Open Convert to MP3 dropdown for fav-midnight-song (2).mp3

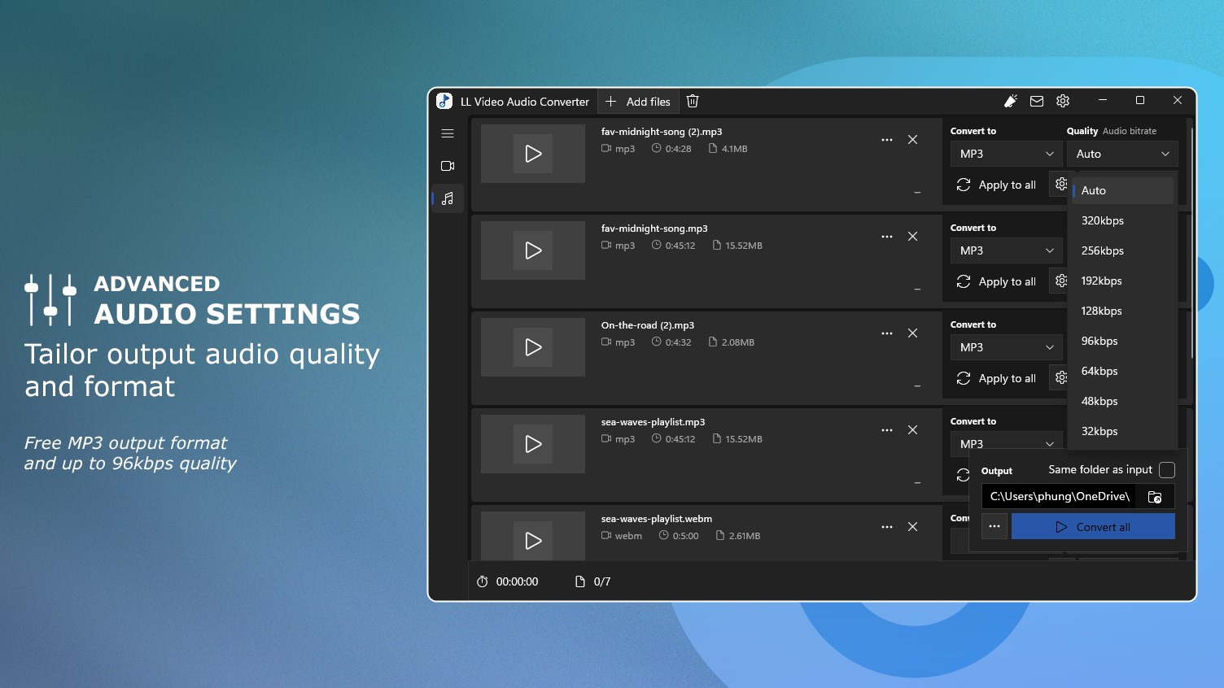[1006, 154]
